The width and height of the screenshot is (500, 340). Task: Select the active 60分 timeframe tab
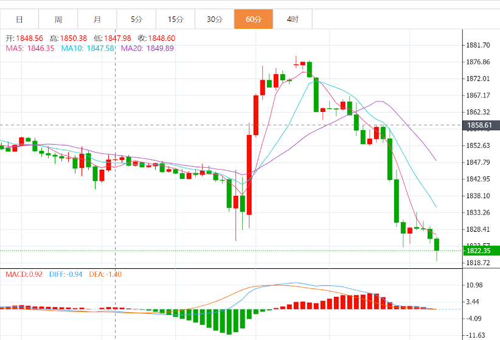[x=254, y=19]
